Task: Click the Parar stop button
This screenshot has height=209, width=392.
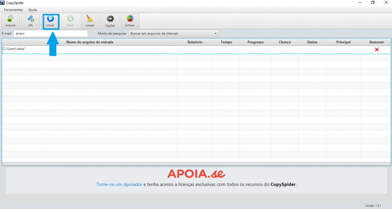Action: (x=70, y=21)
